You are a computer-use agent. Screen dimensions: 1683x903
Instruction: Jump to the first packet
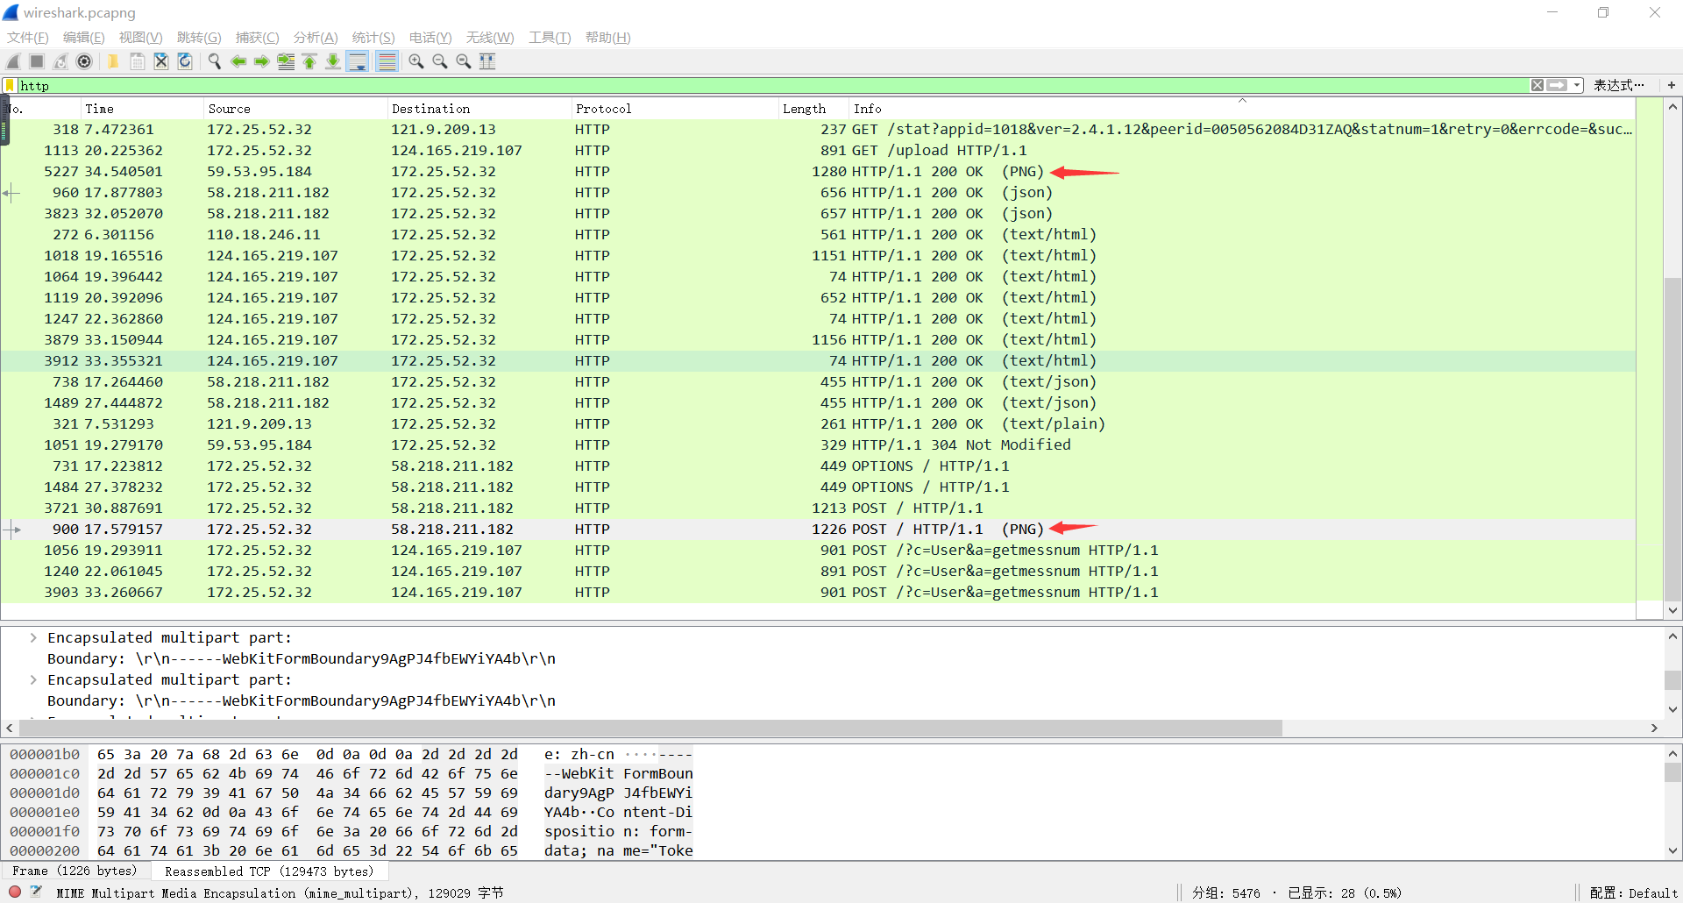[x=309, y=61]
